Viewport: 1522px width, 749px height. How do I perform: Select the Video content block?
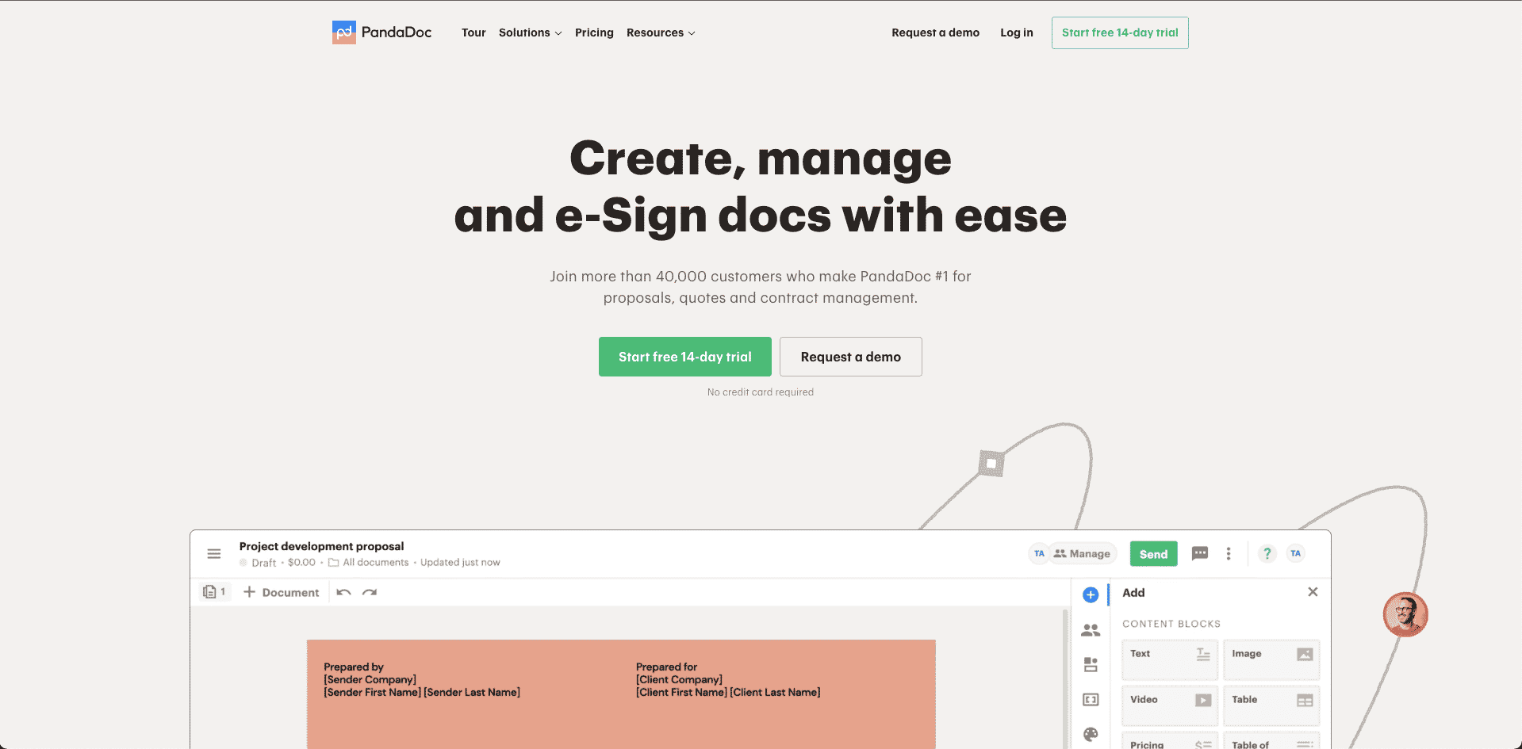(1170, 705)
